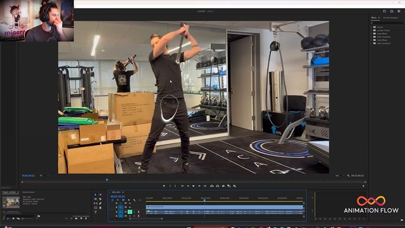The height and width of the screenshot is (228, 405).
Task: Select the Razor tool
Action: point(100,199)
